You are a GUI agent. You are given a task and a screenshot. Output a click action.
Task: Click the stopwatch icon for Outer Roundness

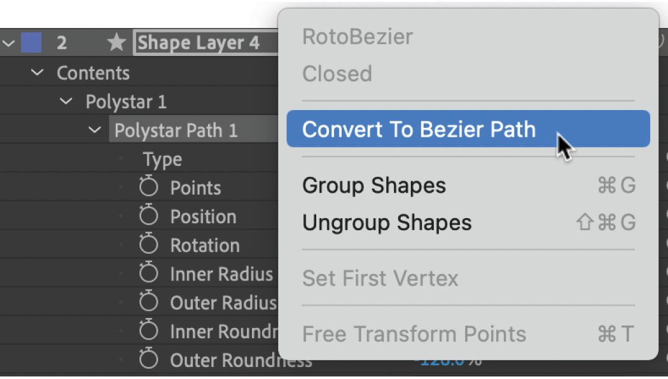[x=148, y=359]
